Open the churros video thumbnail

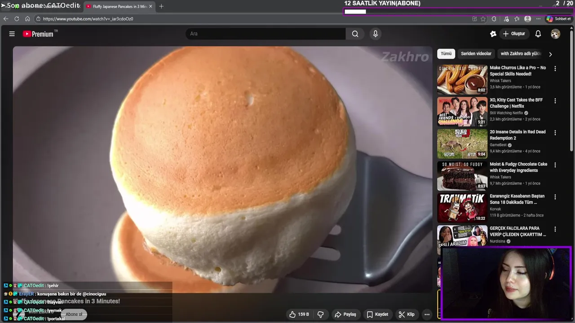point(462,79)
